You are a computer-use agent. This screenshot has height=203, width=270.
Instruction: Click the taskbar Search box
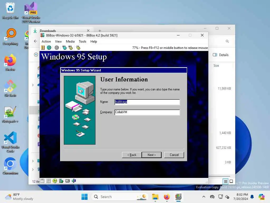coord(120,197)
